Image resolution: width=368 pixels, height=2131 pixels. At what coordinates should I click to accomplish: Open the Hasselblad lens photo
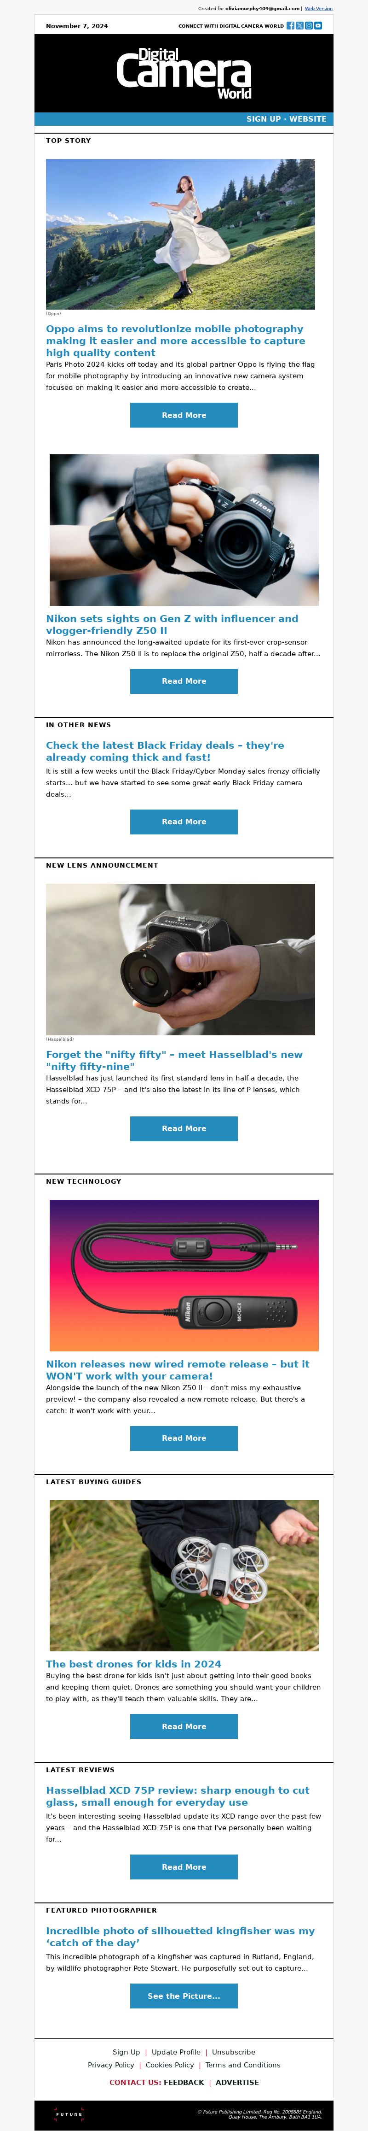(181, 959)
